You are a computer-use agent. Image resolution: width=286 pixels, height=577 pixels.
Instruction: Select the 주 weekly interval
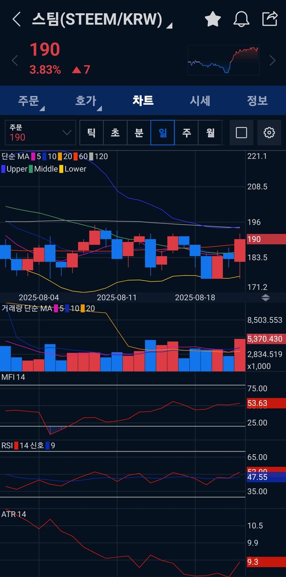(x=186, y=132)
